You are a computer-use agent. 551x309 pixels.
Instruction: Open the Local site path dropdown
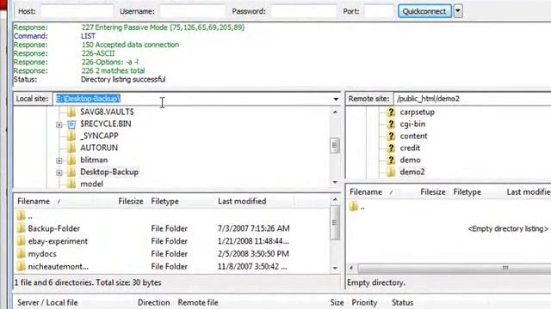336,100
